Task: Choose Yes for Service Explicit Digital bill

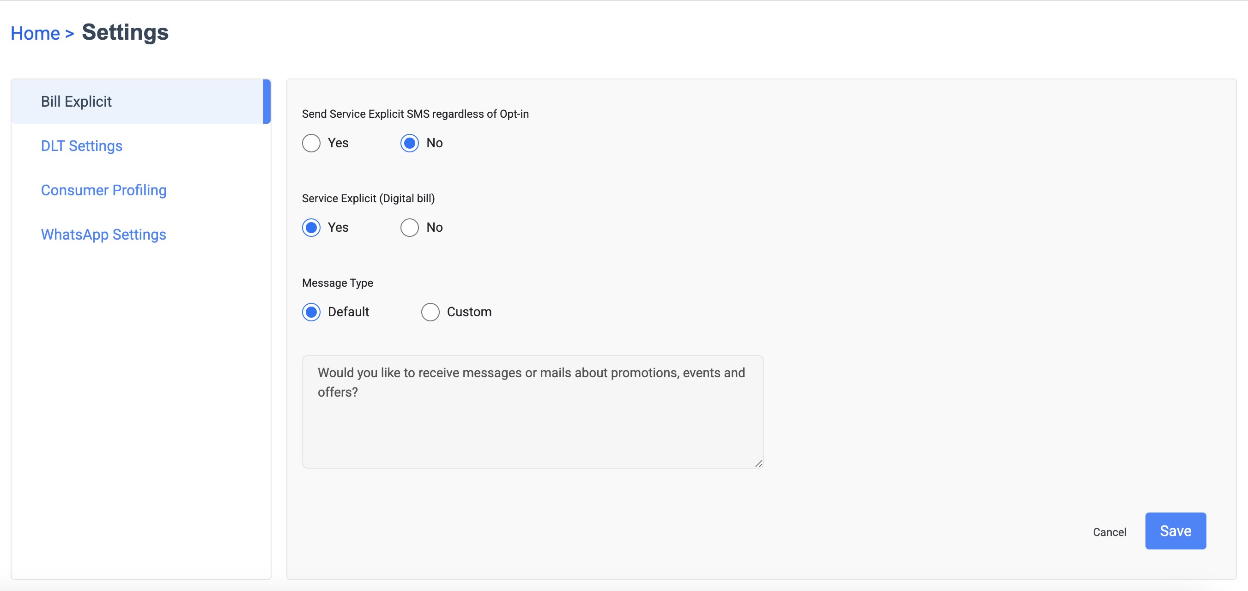Action: [x=311, y=227]
